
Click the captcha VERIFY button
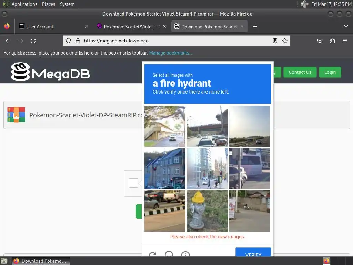[253, 252]
